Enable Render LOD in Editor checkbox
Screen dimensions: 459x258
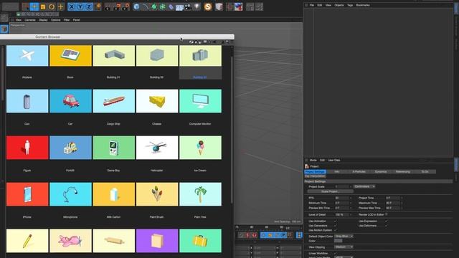click(x=387, y=214)
